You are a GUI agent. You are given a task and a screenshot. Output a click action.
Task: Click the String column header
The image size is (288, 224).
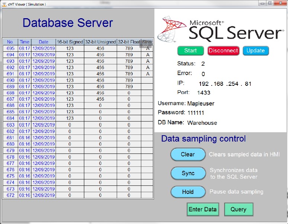147,42
